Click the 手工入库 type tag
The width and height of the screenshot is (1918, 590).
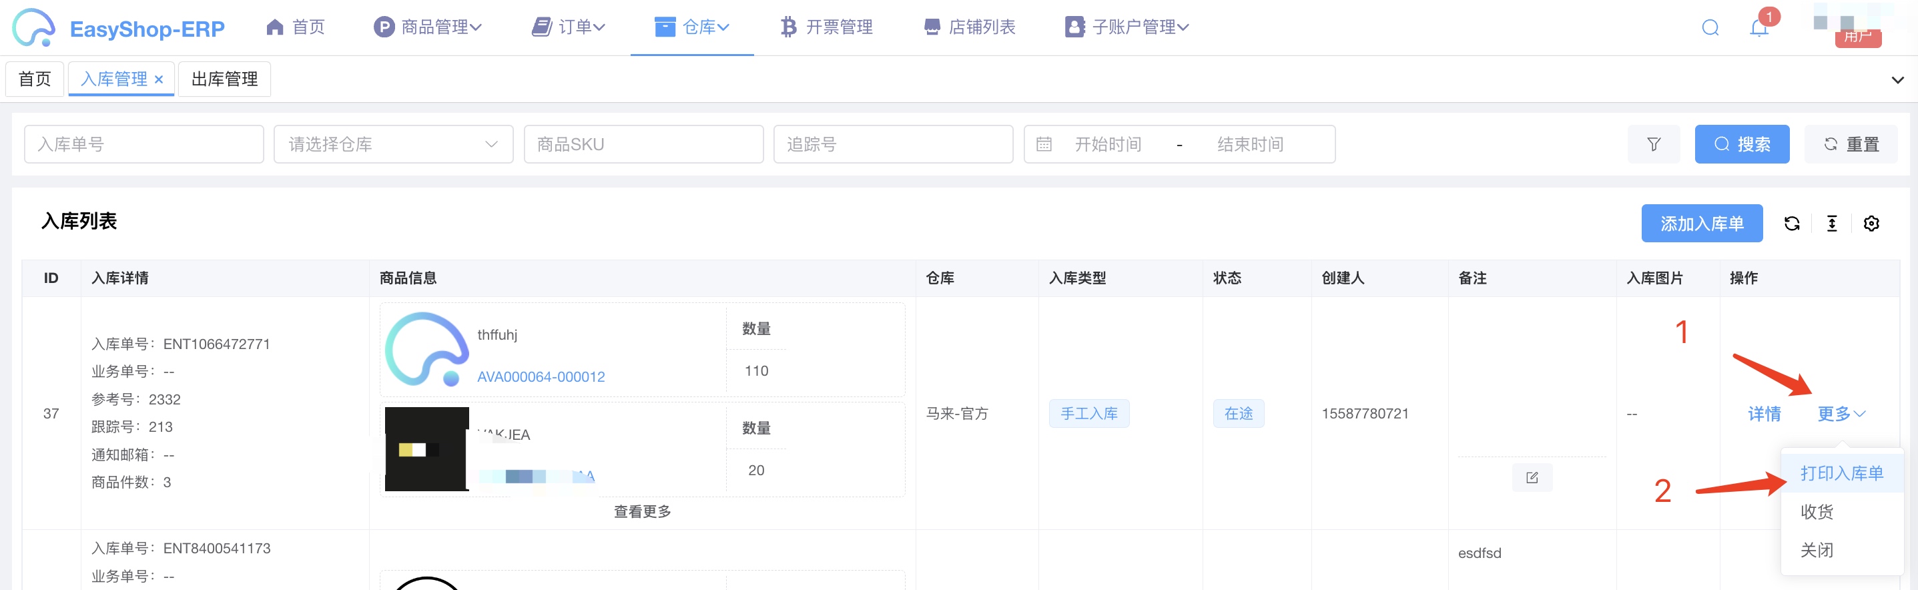click(x=1088, y=413)
